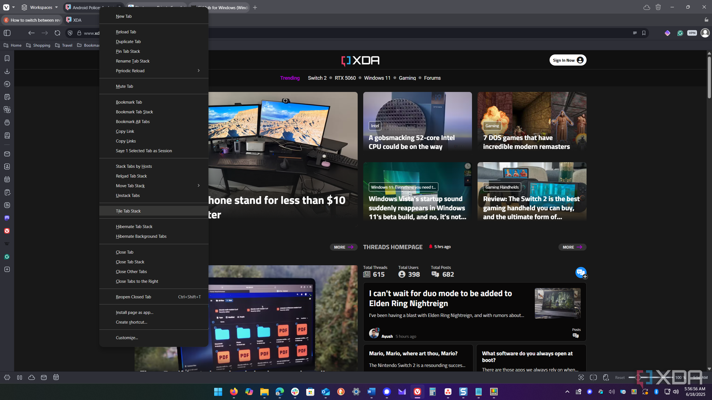Choose Hibernate Tab Stack option
Viewport: 712px width, 400px height.
(154, 226)
